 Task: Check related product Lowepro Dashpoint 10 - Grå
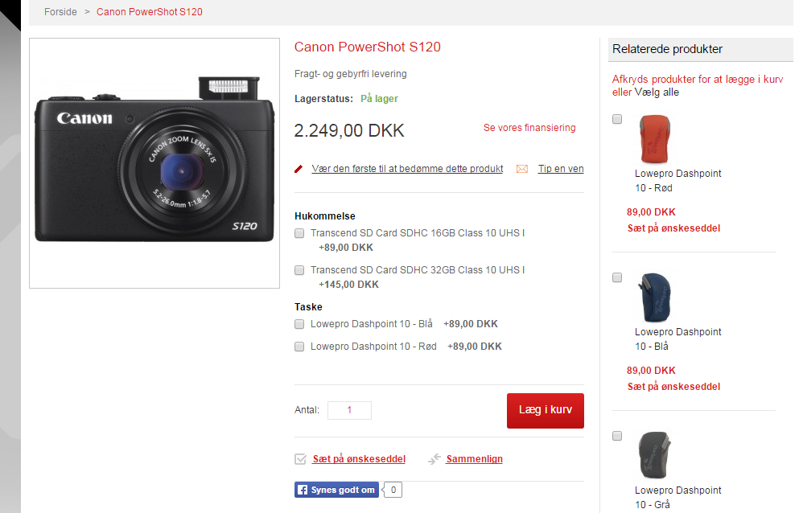617,436
